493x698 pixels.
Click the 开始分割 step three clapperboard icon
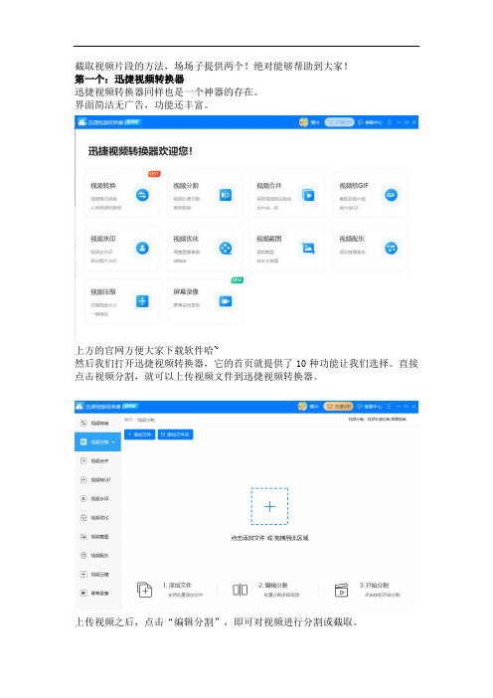341,590
